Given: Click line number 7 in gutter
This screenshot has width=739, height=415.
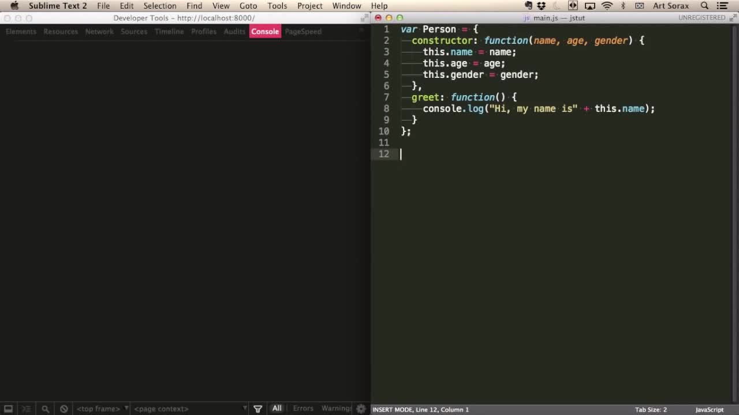Looking at the screenshot, I should [x=386, y=97].
